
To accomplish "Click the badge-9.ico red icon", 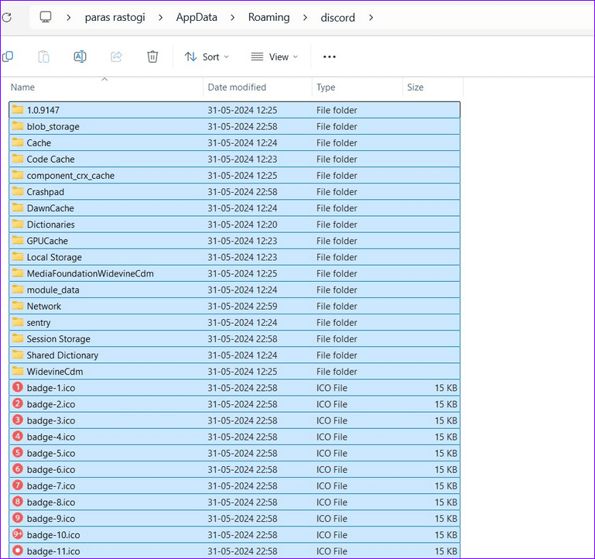I will coord(18,518).
